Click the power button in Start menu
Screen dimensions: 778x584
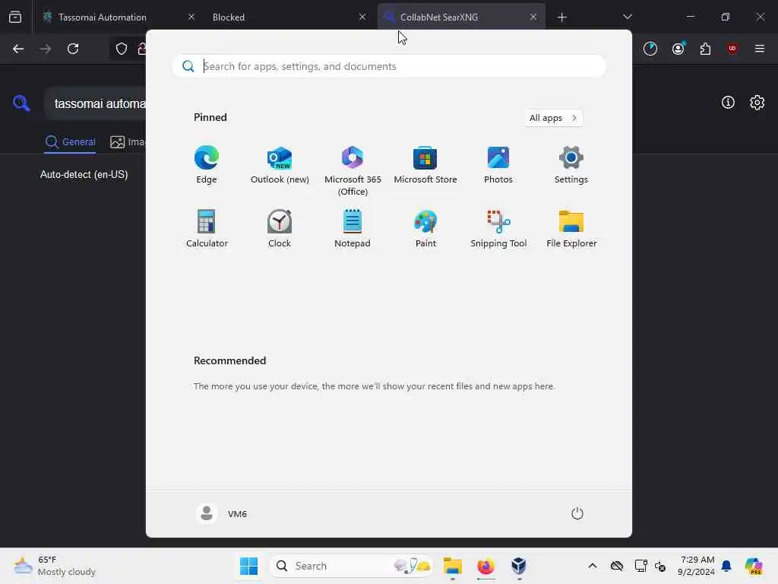577,513
